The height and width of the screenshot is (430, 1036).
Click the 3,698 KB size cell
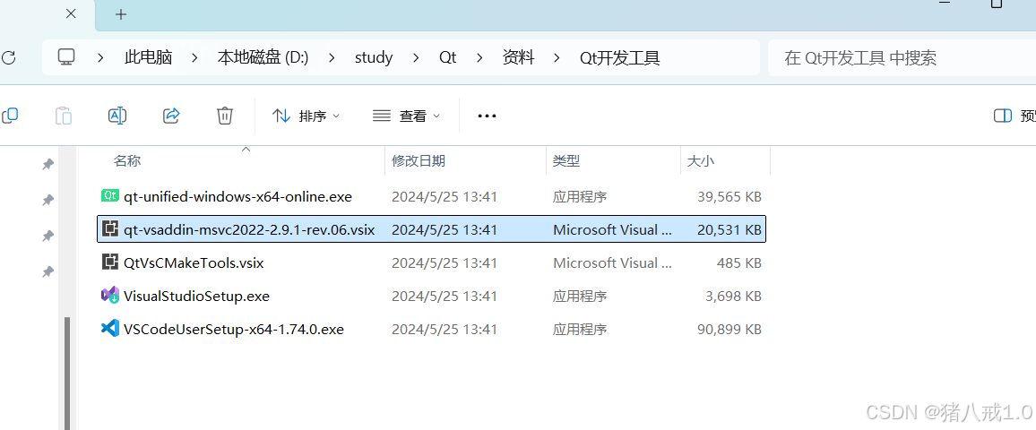click(733, 296)
